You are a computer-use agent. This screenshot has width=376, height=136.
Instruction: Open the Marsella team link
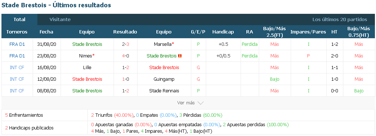[x=164, y=44]
